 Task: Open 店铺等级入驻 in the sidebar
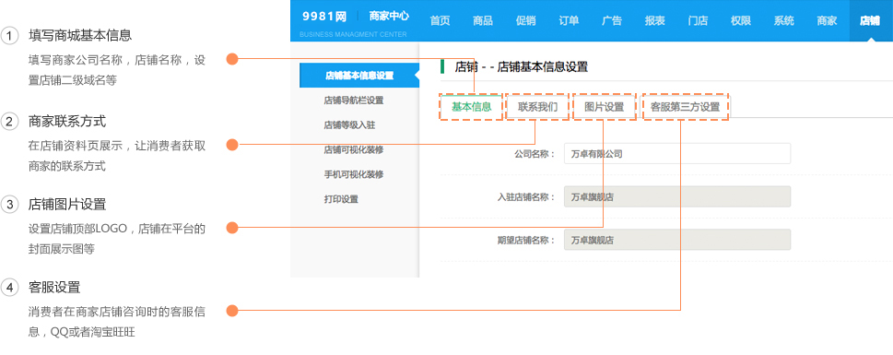click(x=349, y=124)
